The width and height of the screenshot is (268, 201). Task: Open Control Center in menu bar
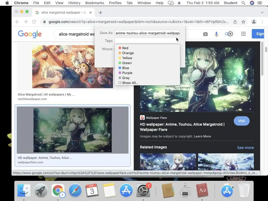click(x=260, y=3)
